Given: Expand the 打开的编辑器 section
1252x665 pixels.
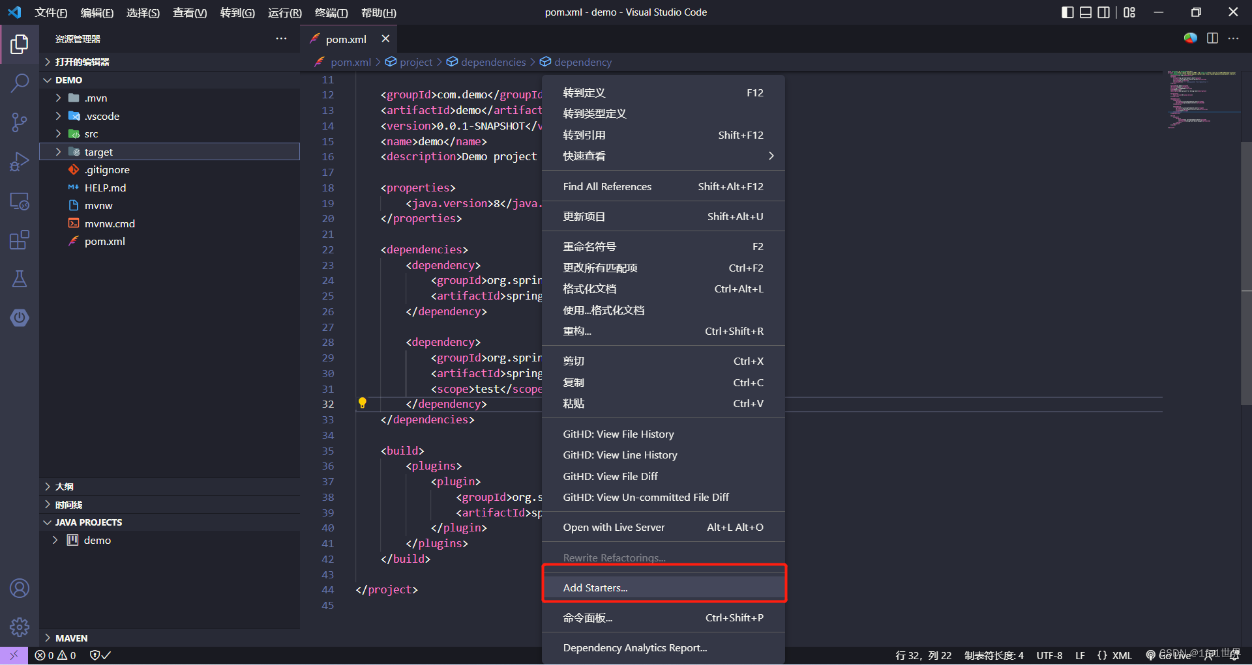Looking at the screenshot, I should pyautogui.click(x=170, y=62).
